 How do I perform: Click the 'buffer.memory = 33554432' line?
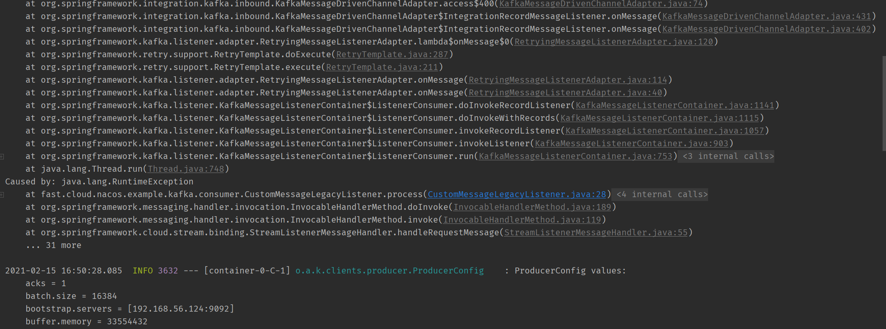click(86, 322)
